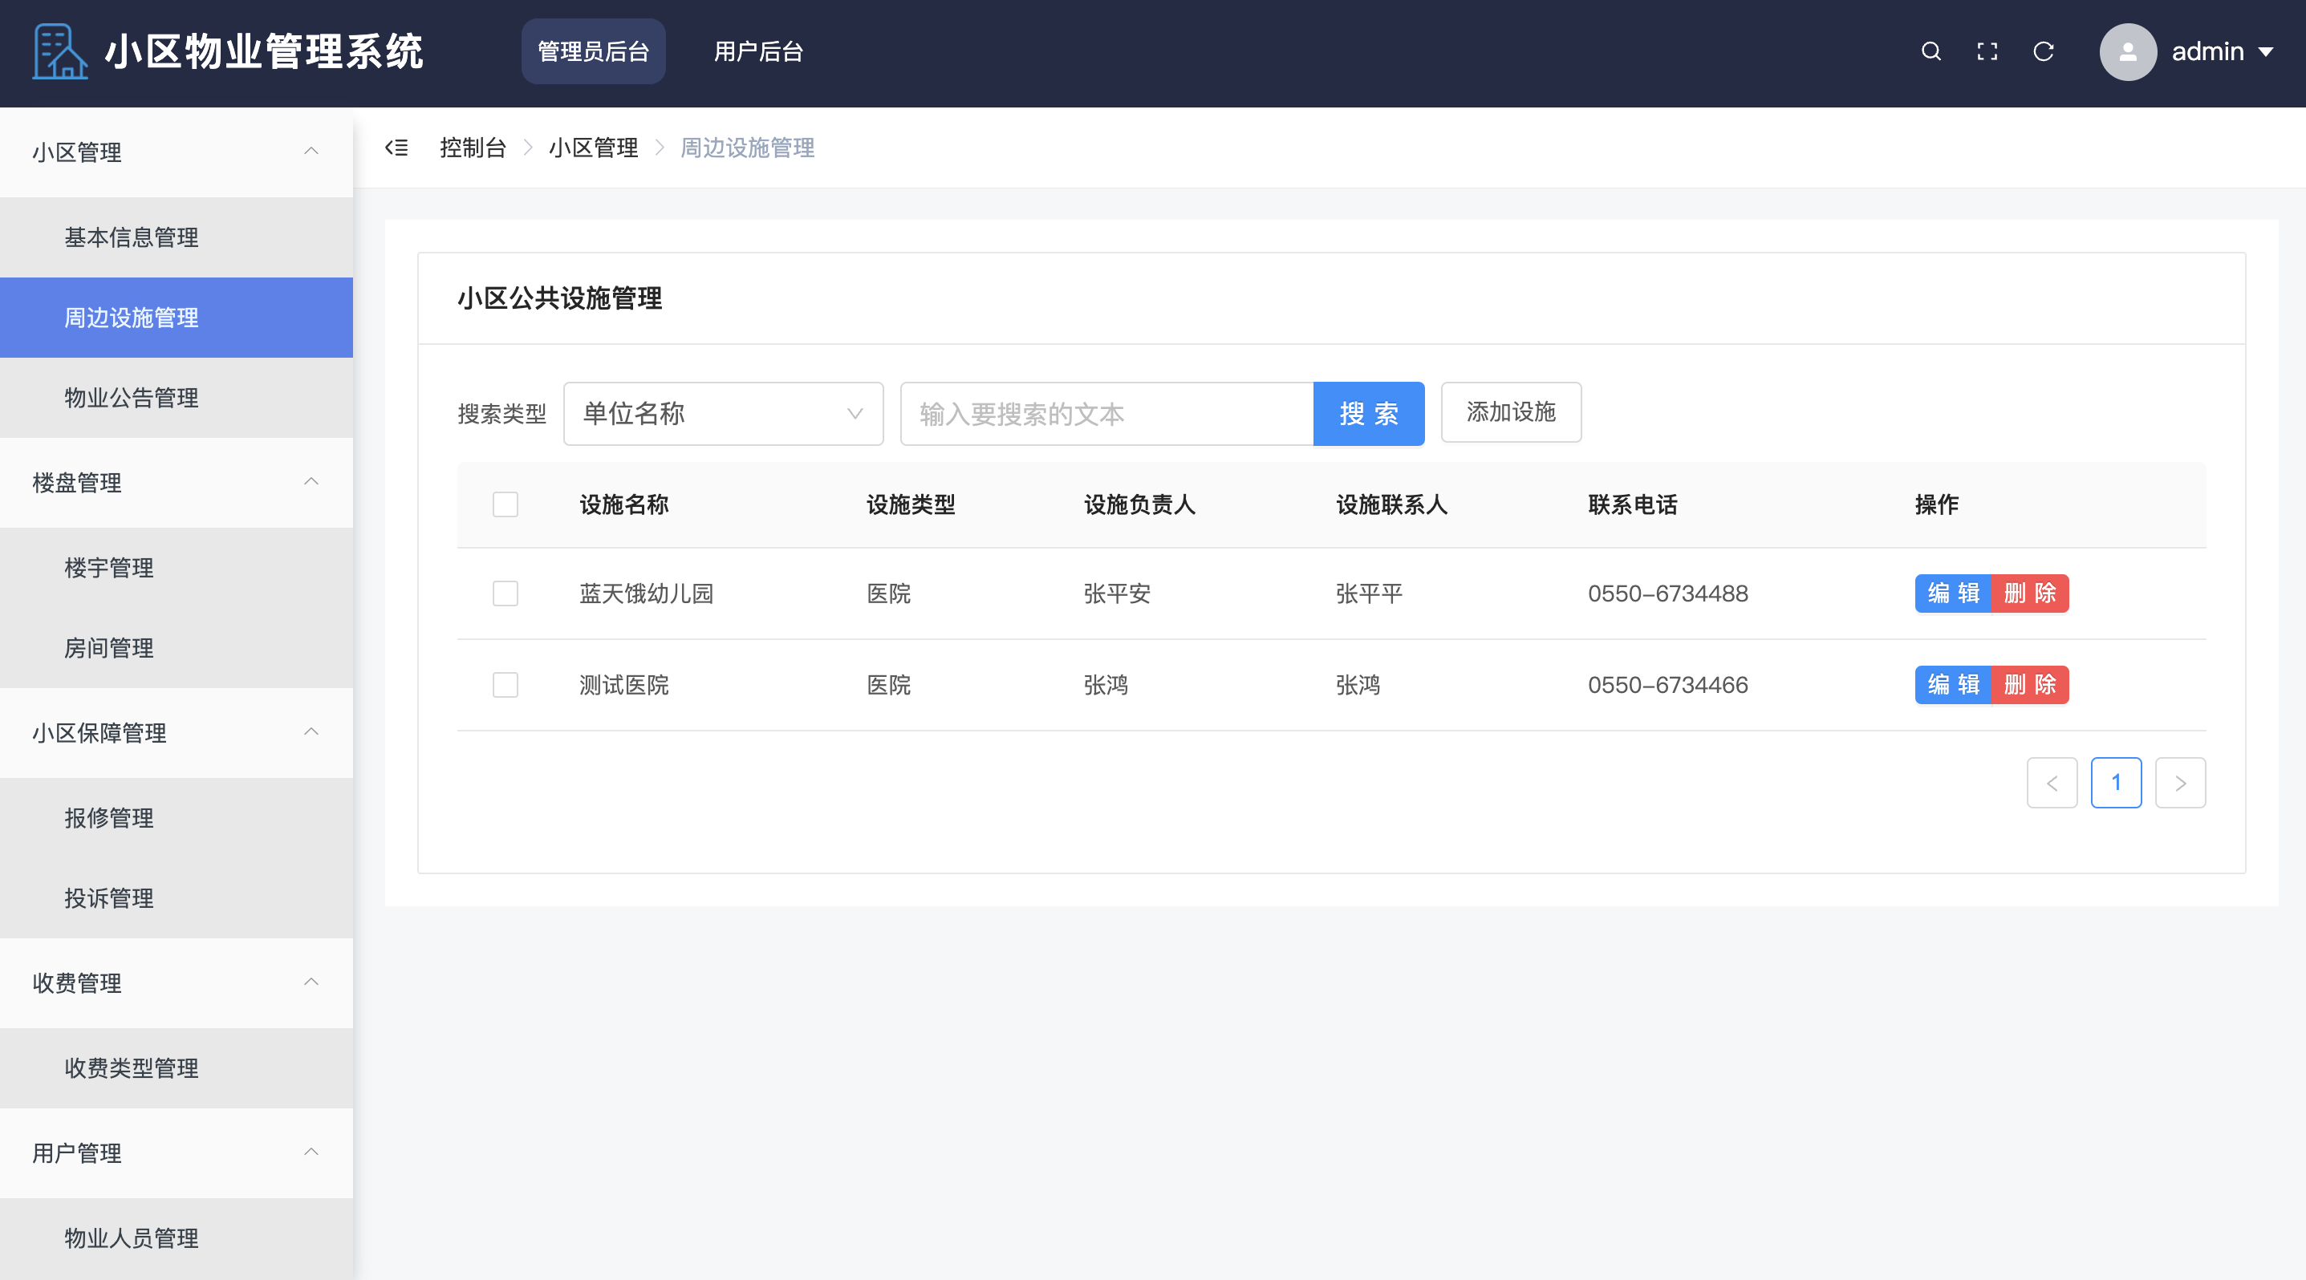Click the 张平安 cell
The height and width of the screenshot is (1280, 2306).
(1117, 593)
